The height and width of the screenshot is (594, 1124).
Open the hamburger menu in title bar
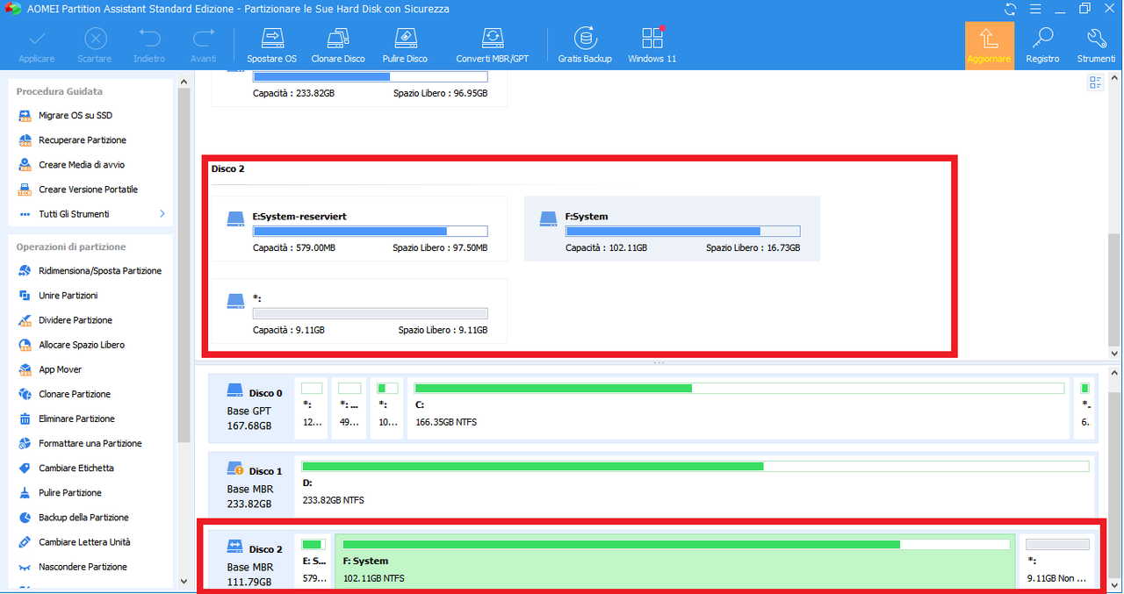[1035, 9]
